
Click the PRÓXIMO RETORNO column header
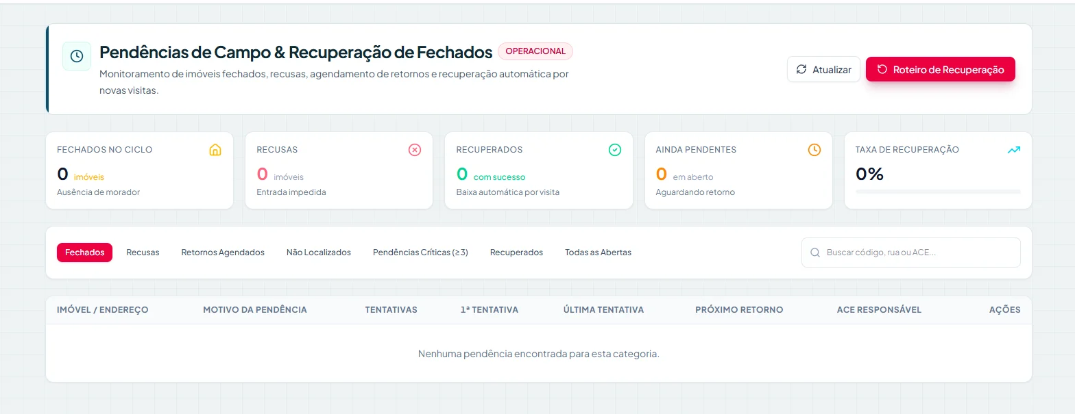pyautogui.click(x=739, y=310)
